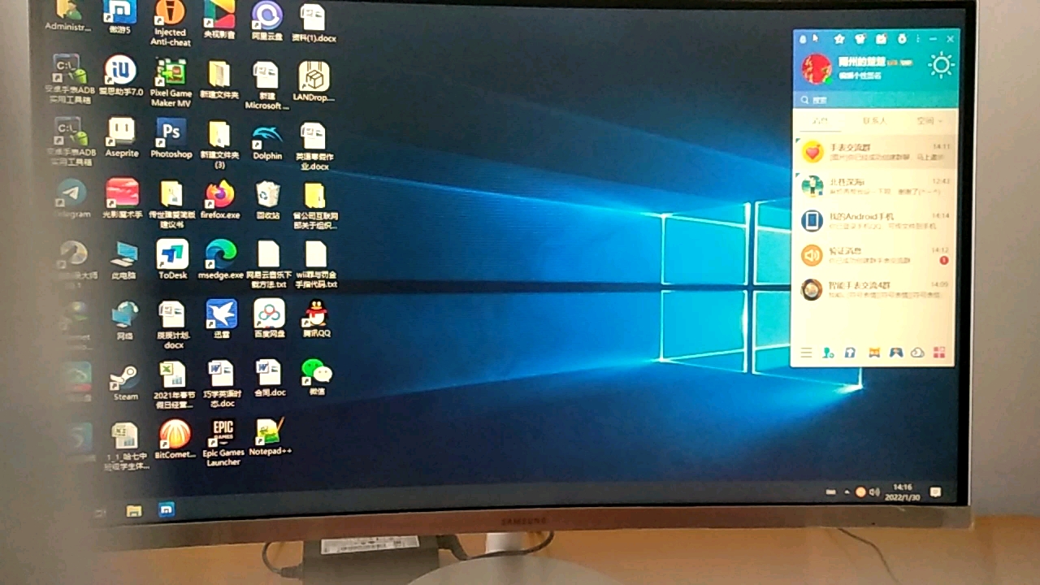Open the 资料(1).docx file
Image resolution: width=1040 pixels, height=585 pixels.
pos(314,23)
